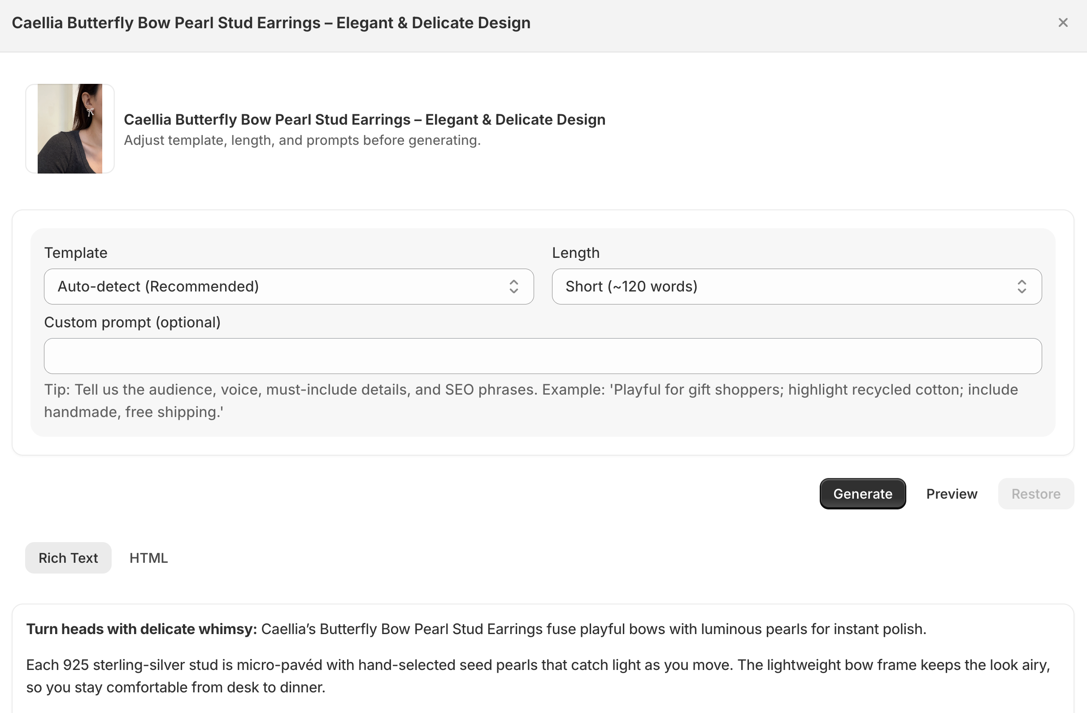
Task: Click the dialog header title text
Action: pyautogui.click(x=271, y=23)
